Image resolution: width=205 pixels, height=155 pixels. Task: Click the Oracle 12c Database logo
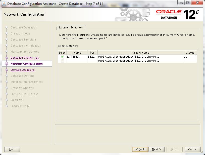click(x=177, y=14)
